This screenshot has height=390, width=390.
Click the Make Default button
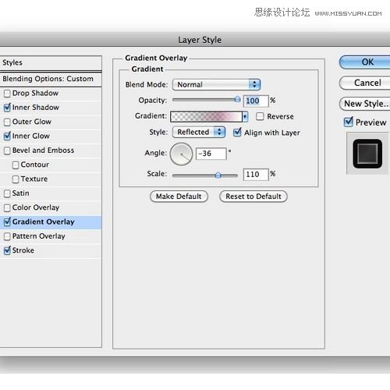pyautogui.click(x=179, y=197)
